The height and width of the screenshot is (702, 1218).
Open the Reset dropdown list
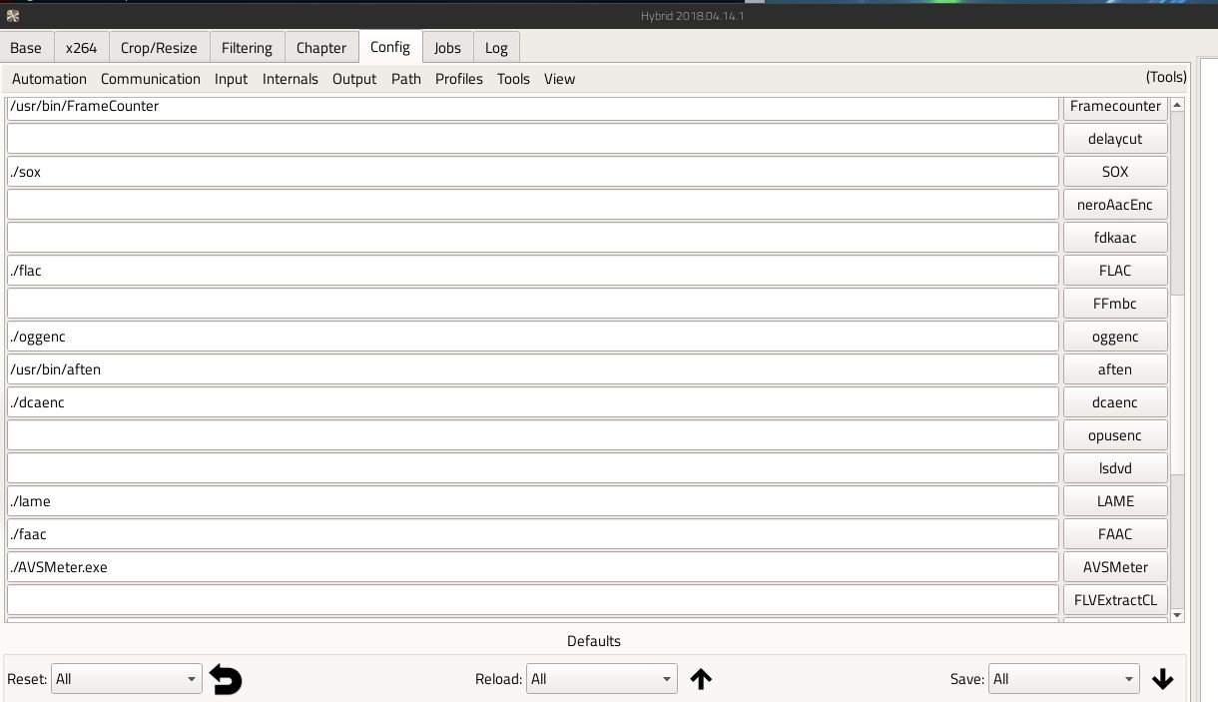pos(126,679)
